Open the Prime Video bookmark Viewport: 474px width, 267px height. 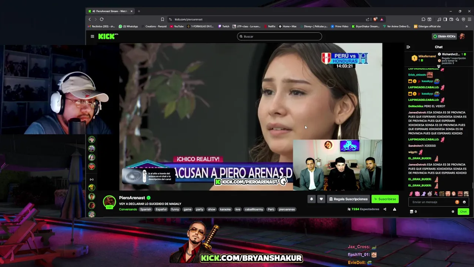coord(340,26)
